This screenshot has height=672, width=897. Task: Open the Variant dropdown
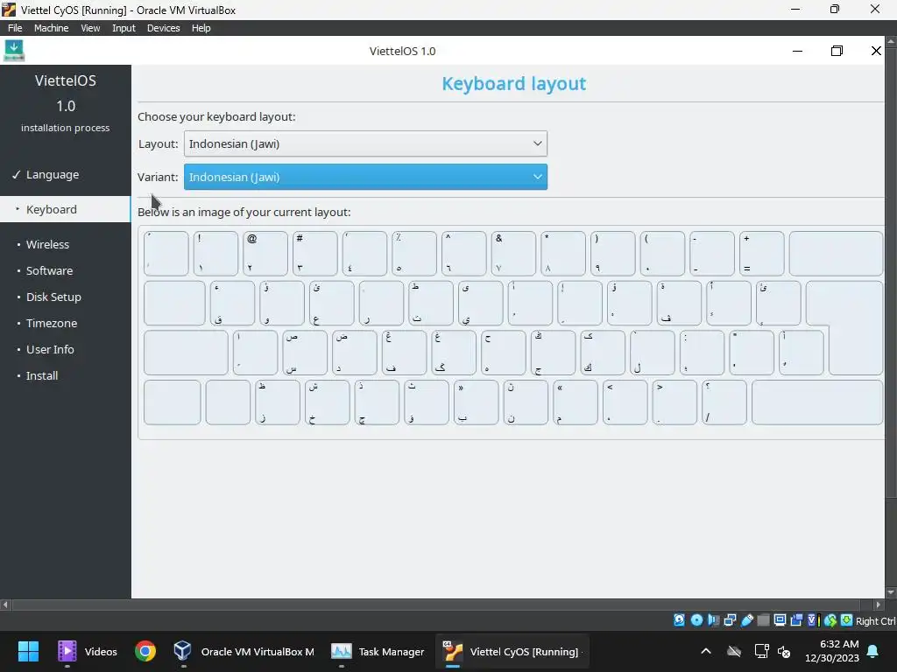(365, 177)
